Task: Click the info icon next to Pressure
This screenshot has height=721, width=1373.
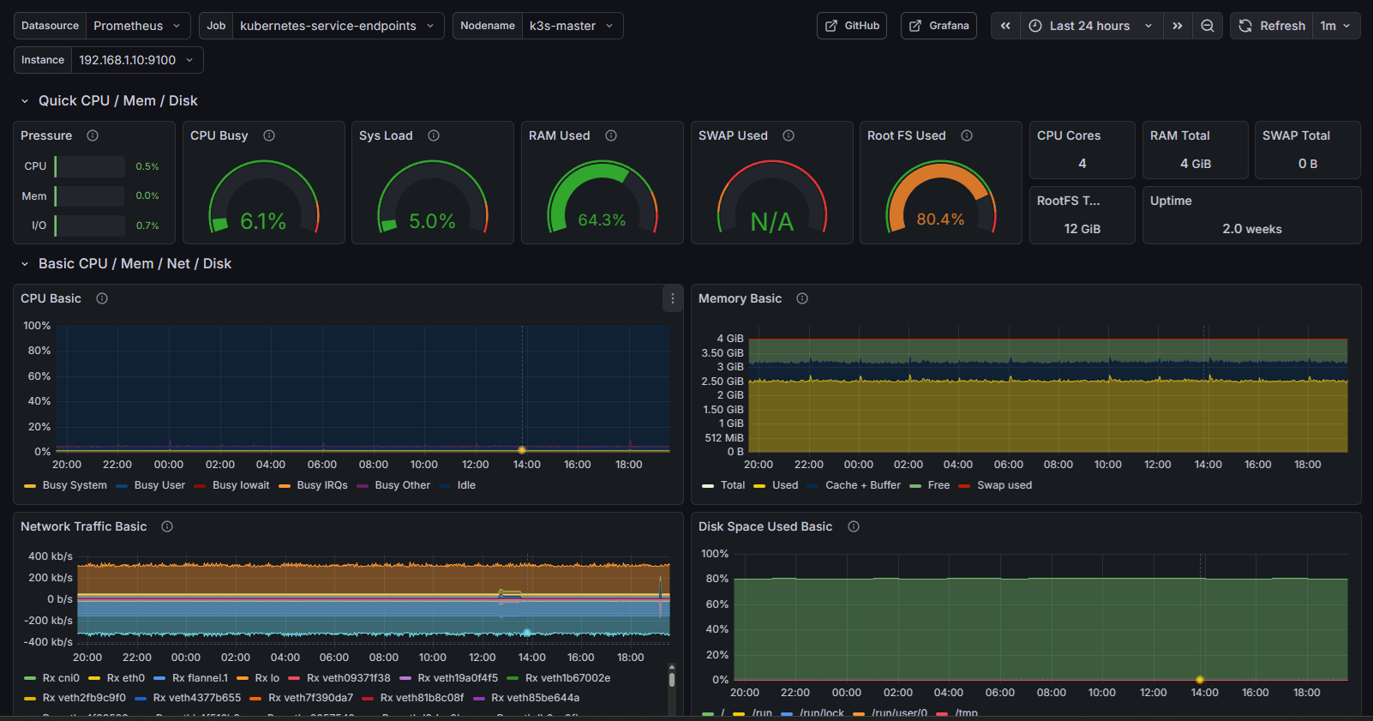Action: pyautogui.click(x=93, y=135)
